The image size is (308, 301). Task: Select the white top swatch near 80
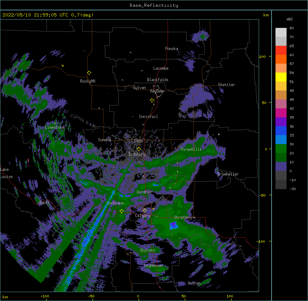tap(281, 33)
